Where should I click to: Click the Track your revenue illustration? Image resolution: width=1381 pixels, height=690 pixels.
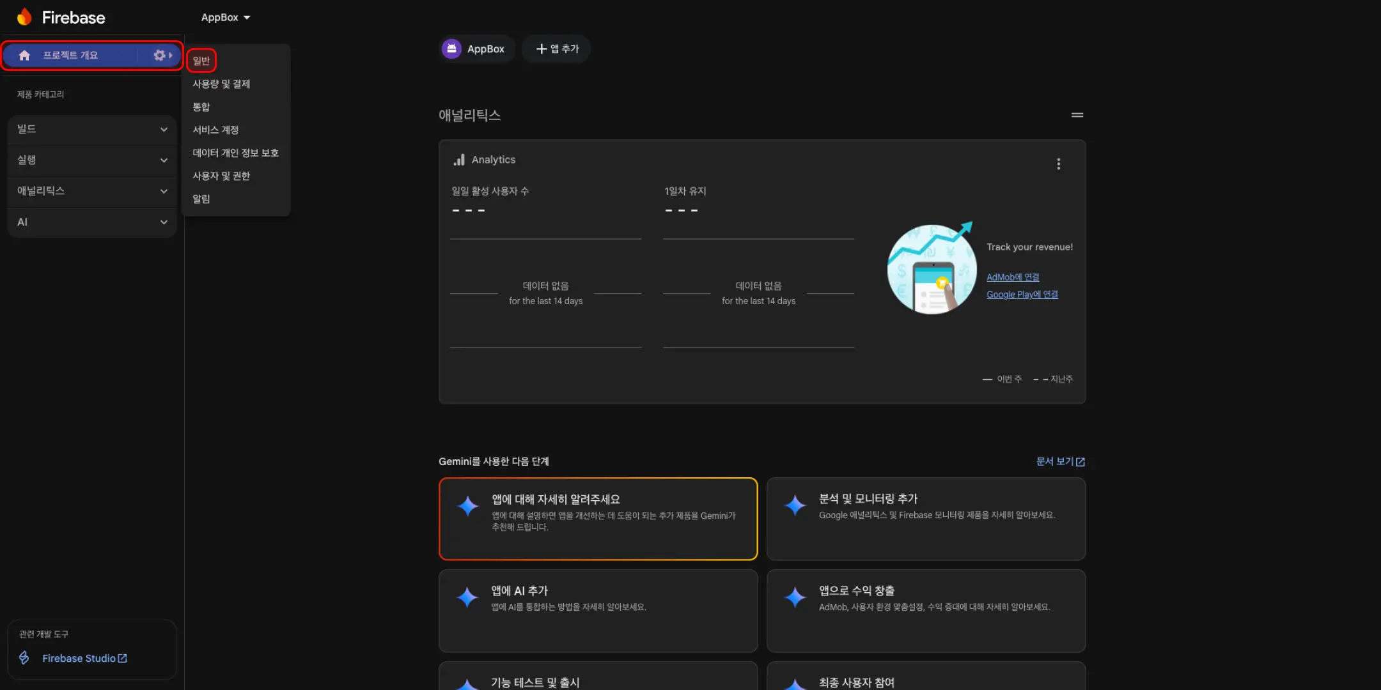[932, 268]
